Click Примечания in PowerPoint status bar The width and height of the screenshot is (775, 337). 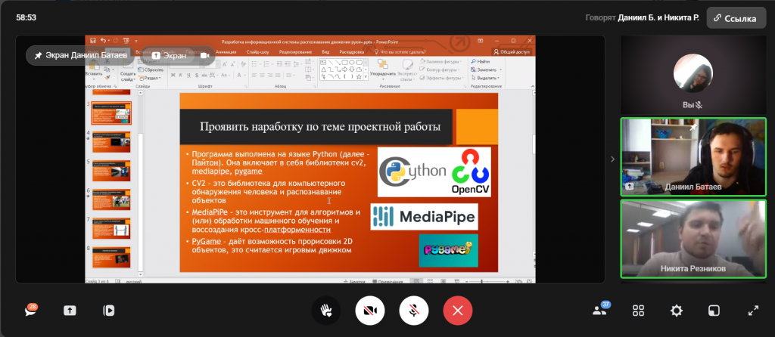pyautogui.click(x=388, y=281)
